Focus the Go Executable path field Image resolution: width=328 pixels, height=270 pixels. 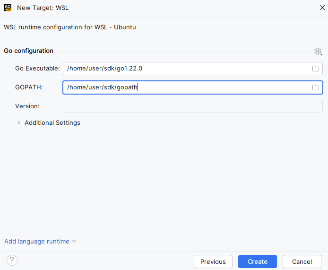(x=187, y=69)
